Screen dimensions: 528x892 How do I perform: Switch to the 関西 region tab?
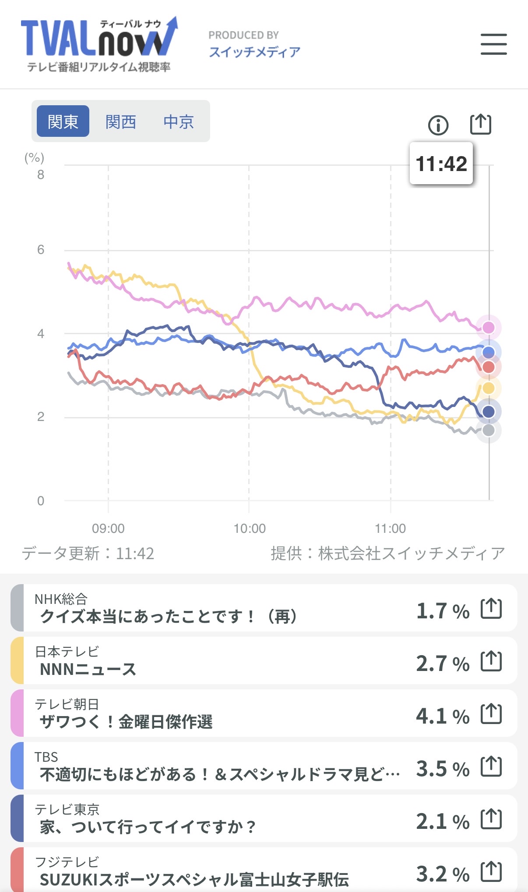click(121, 121)
